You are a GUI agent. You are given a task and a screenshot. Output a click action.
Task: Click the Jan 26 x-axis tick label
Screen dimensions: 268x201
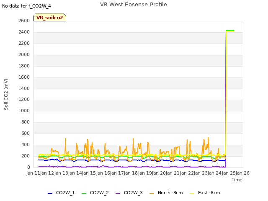point(243,173)
